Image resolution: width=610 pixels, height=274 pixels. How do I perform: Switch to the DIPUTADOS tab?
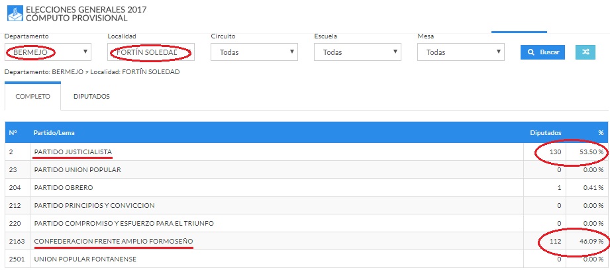click(91, 97)
